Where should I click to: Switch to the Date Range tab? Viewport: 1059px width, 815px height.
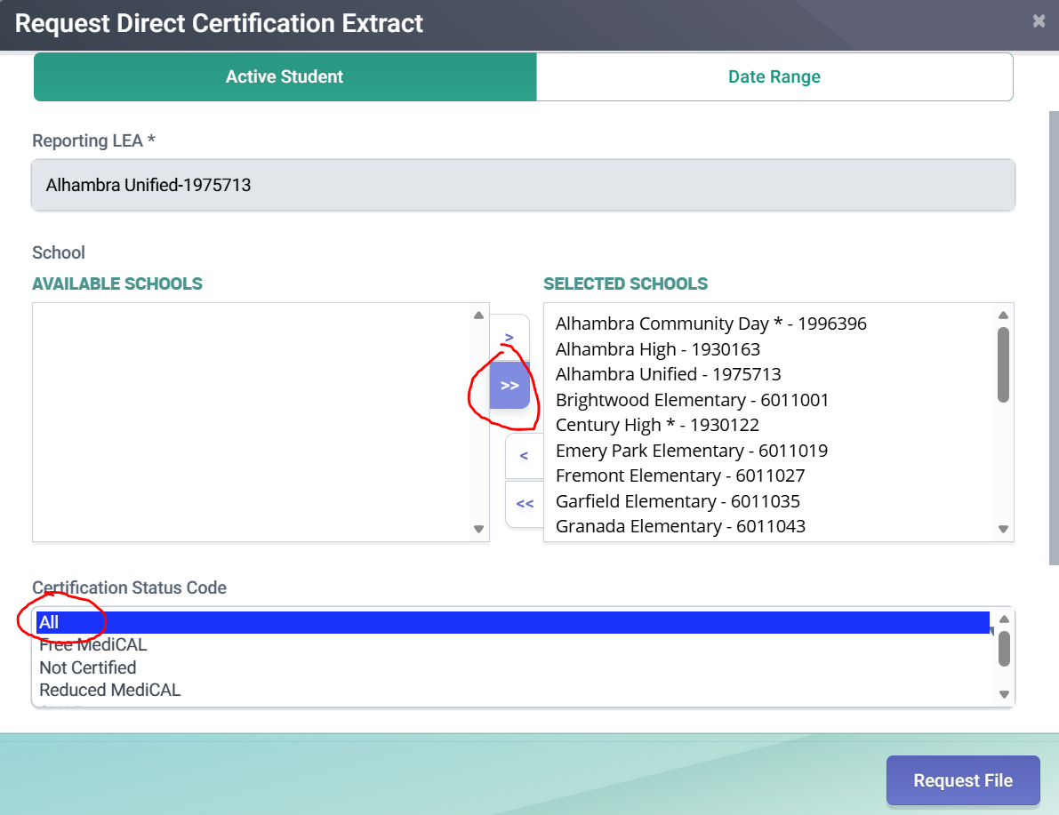pyautogui.click(x=774, y=77)
